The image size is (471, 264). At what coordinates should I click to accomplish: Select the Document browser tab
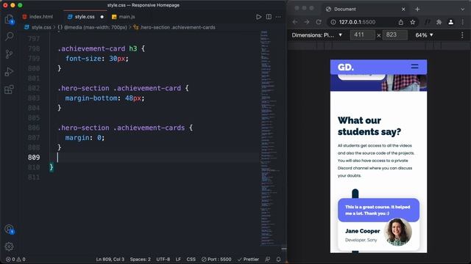tap(365, 10)
